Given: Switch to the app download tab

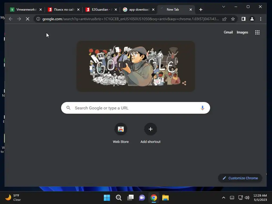Looking at the screenshot, I should (139, 10).
